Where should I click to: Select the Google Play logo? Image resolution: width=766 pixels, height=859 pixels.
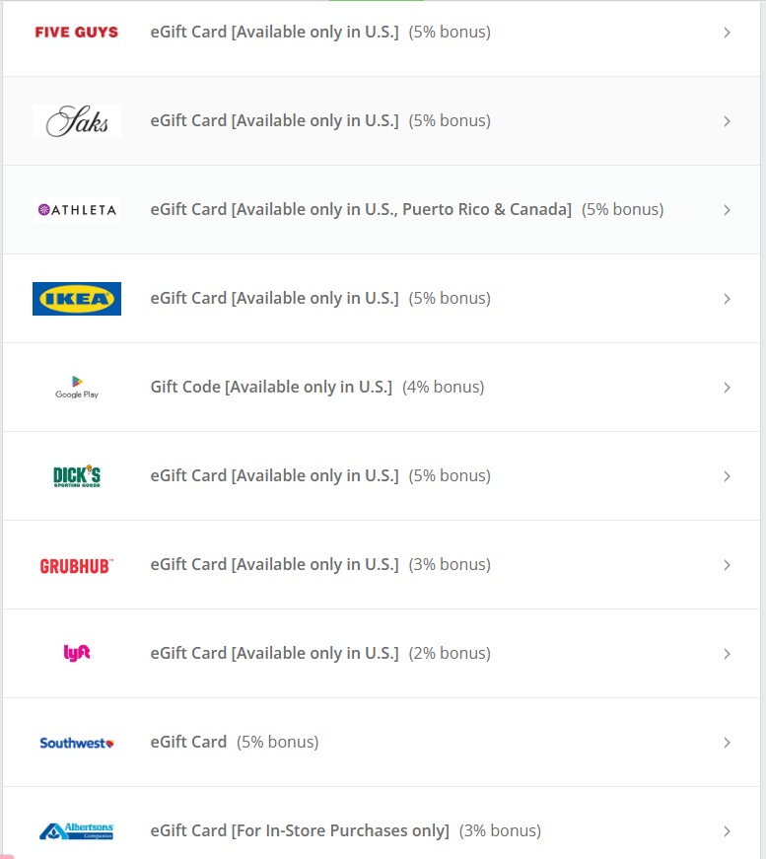pos(77,387)
